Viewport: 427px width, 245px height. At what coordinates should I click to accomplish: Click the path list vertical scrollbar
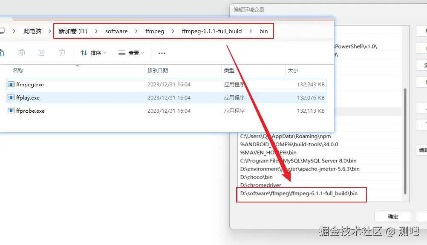pos(405,141)
